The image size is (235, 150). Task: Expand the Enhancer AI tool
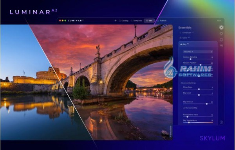[186, 32]
